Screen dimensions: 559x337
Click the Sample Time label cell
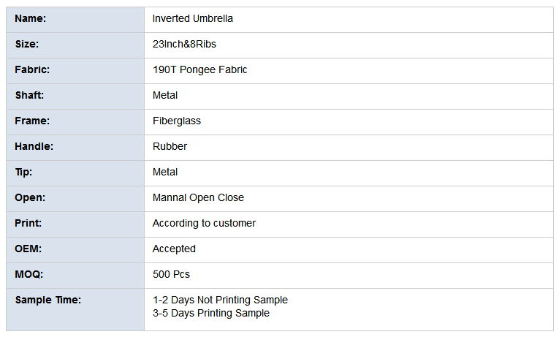coord(75,309)
